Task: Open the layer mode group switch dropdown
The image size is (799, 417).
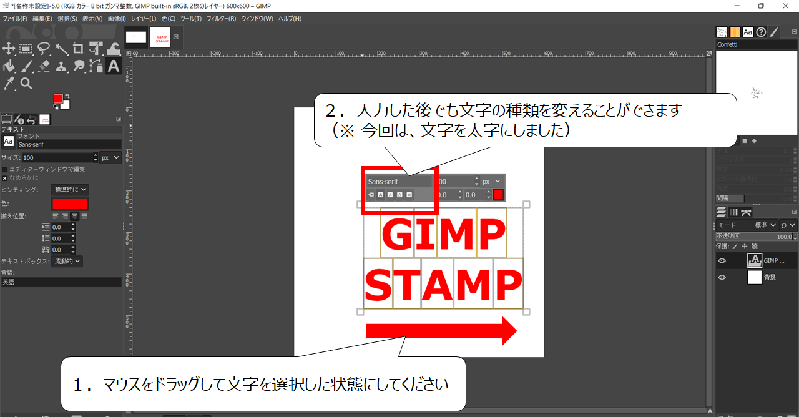Action: click(x=788, y=225)
